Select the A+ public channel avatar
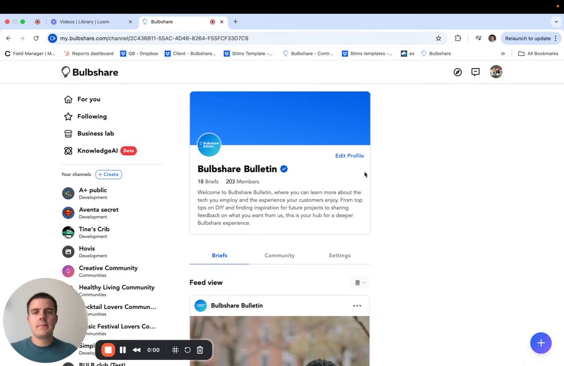564x366 pixels. 68,193
